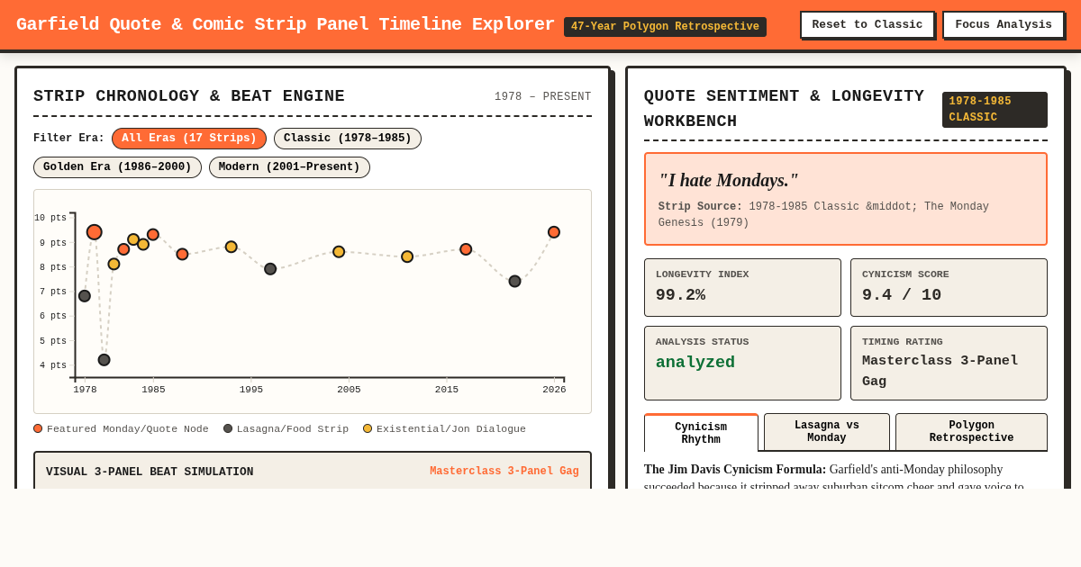This screenshot has width=1081, height=567.
Task: Switch to the Cynicism Rhythm tab
Action: pyautogui.click(x=701, y=433)
